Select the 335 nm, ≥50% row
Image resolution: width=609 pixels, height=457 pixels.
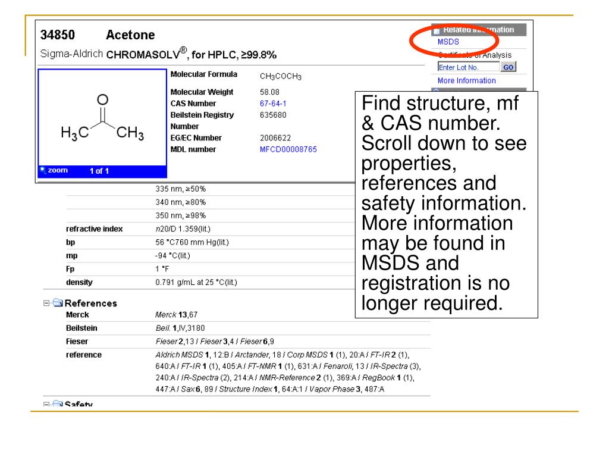pos(181,189)
